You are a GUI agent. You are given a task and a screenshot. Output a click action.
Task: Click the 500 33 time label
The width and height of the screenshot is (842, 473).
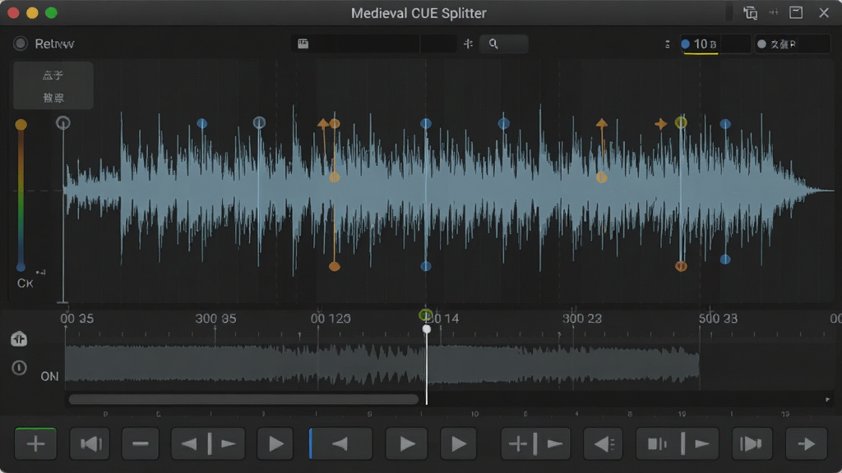(x=718, y=319)
